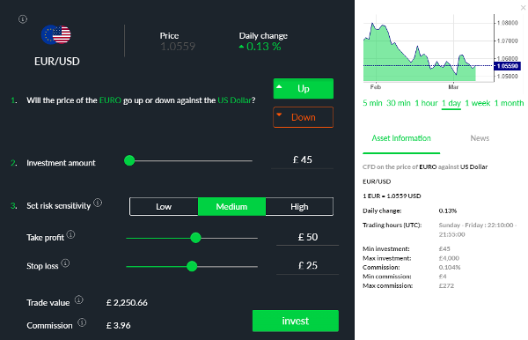Choose the Down direction button
528x340 pixels.
[304, 117]
